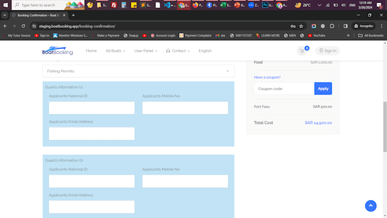Click the password key icon in address bar
Viewport: 387px width, 218px height.
click(293, 26)
